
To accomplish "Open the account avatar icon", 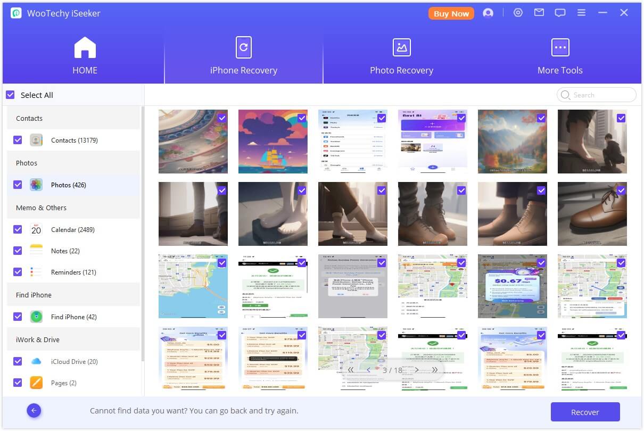I will click(489, 12).
